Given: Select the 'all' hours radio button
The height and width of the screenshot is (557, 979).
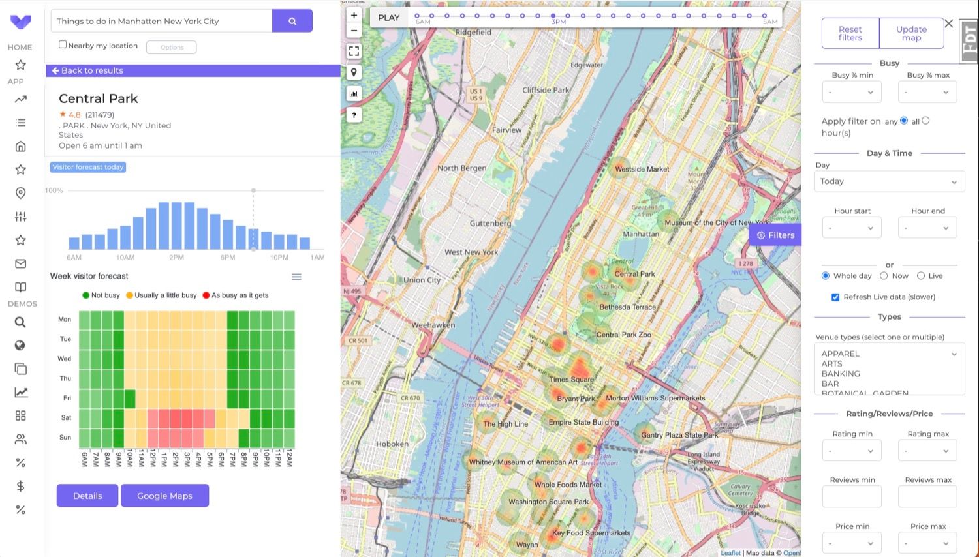Looking at the screenshot, I should (x=925, y=120).
